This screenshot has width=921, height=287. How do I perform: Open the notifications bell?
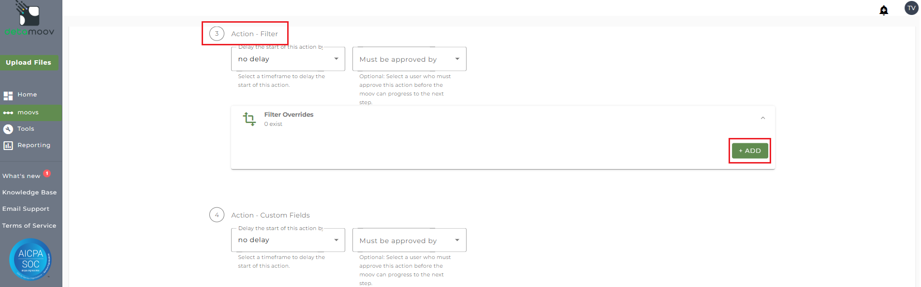click(884, 10)
